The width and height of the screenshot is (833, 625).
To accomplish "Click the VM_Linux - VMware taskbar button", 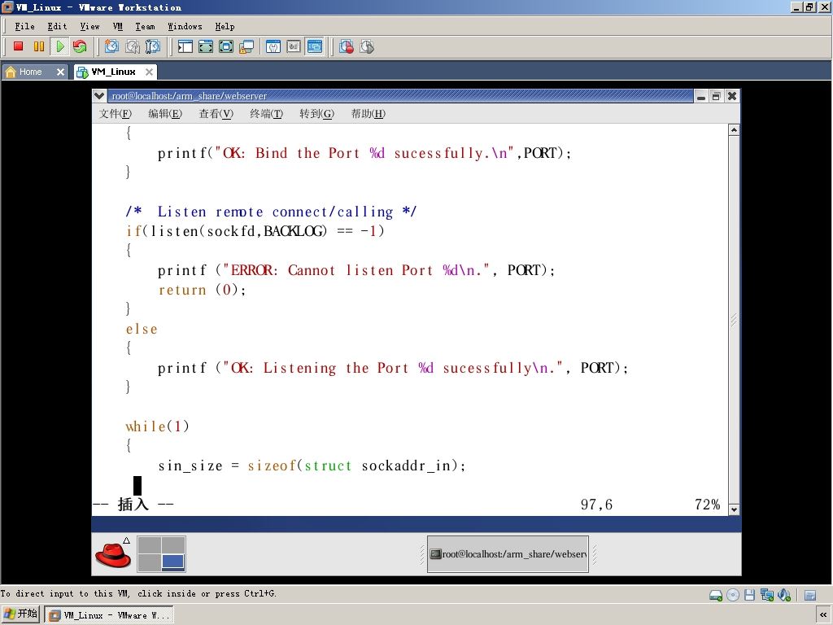I will (x=108, y=615).
